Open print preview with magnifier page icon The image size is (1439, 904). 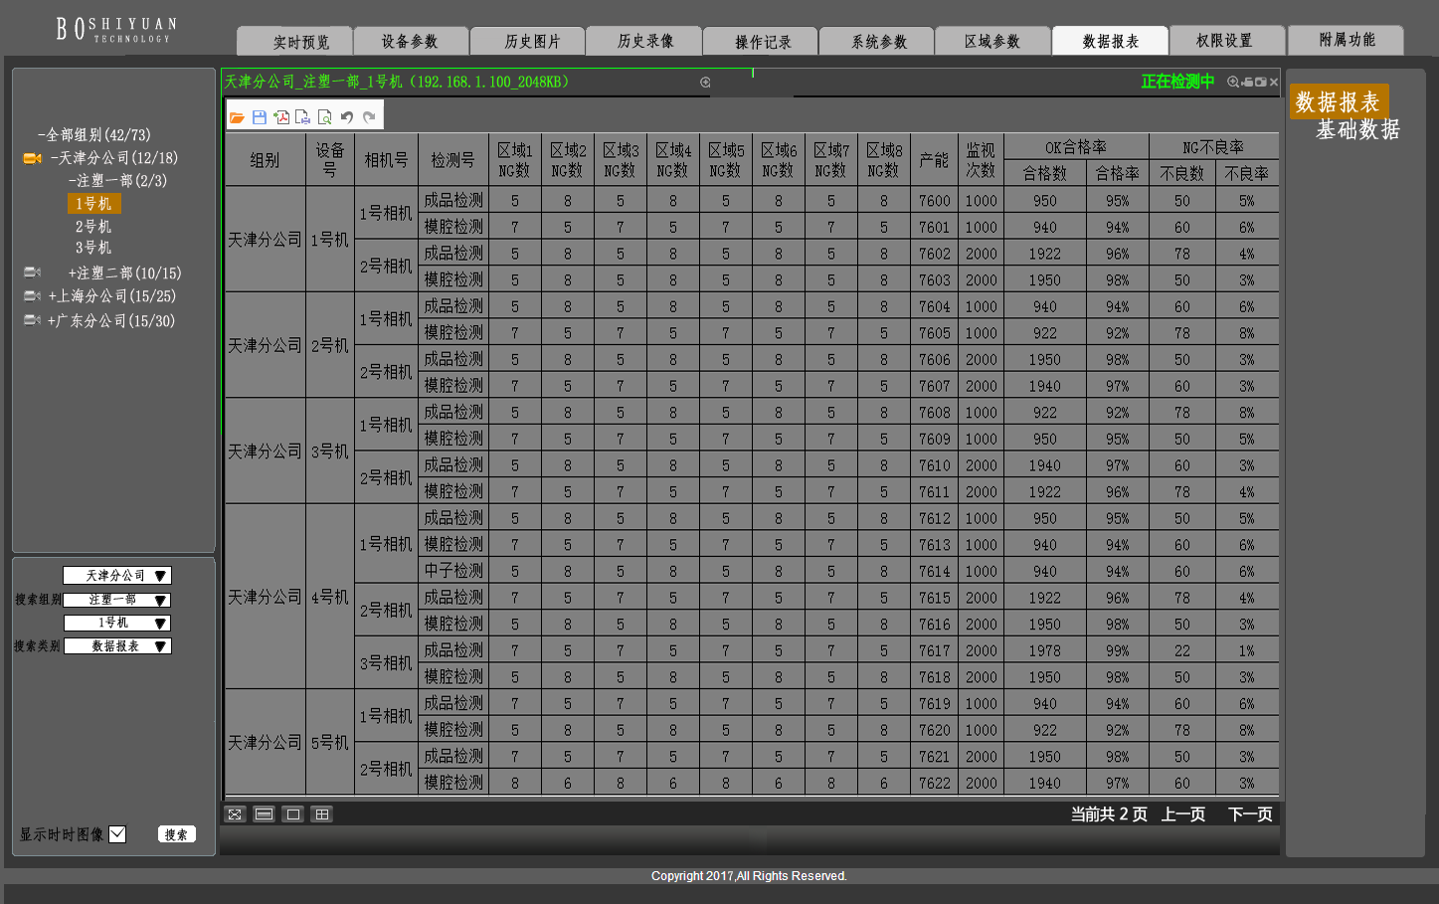[325, 117]
